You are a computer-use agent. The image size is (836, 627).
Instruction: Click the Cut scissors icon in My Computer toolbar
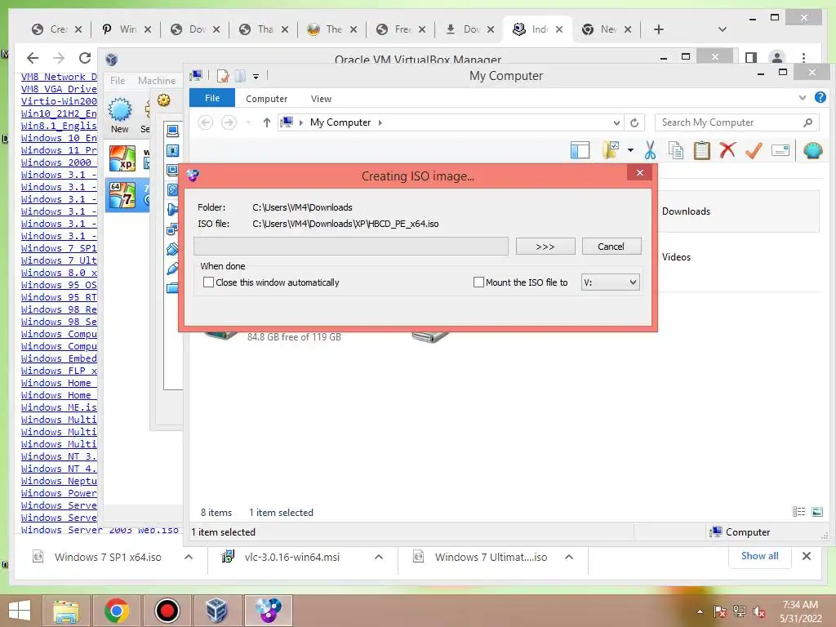tap(650, 150)
